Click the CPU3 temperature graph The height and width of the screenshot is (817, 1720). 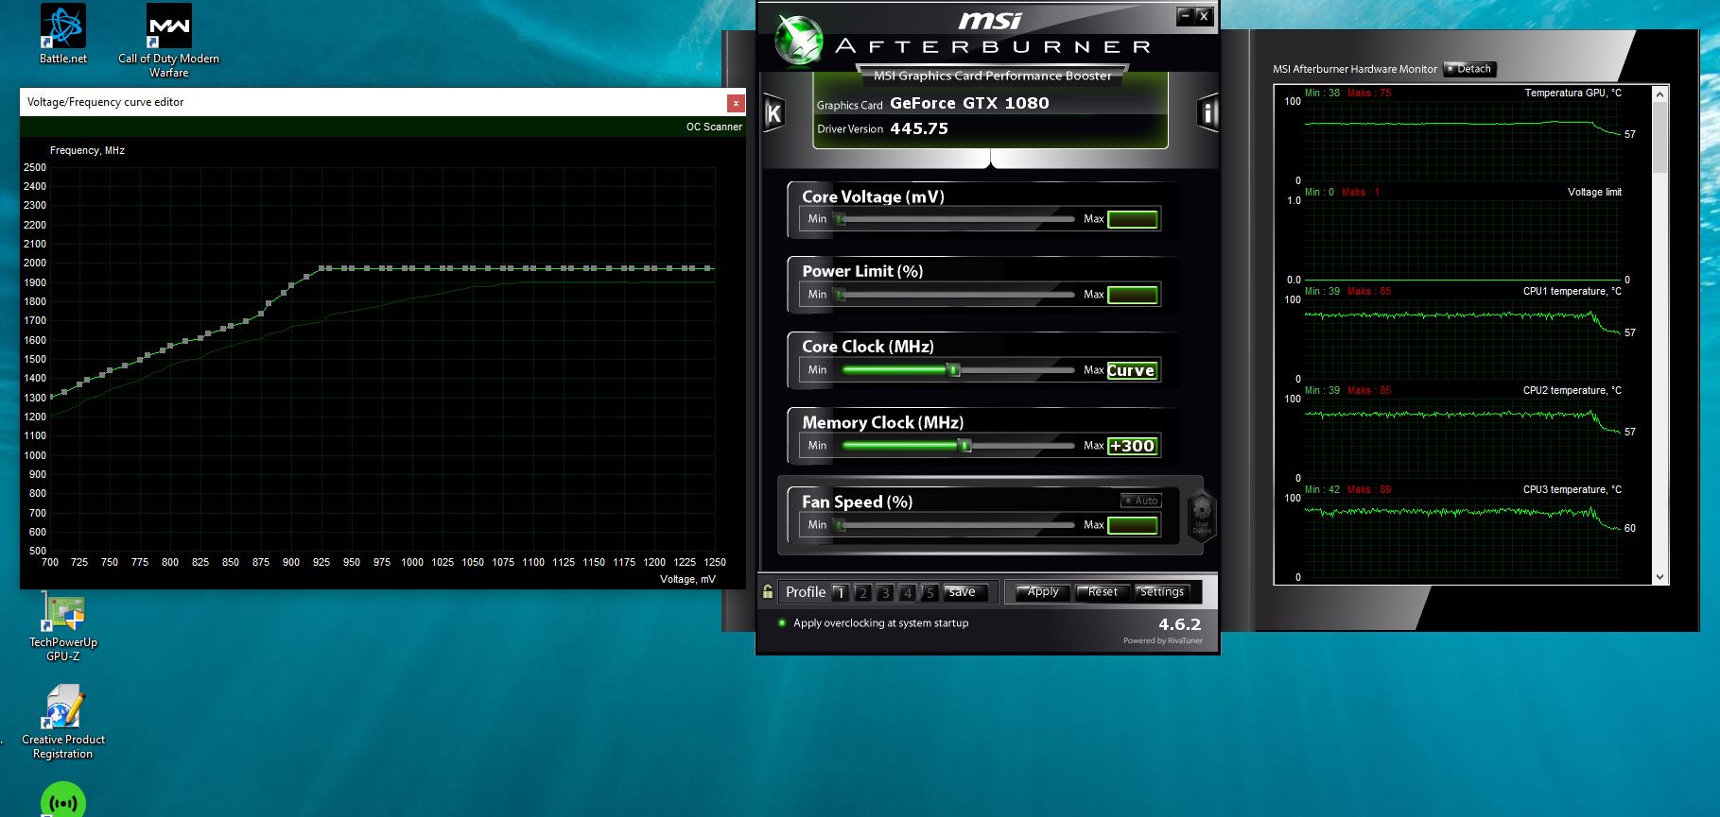coord(1463,537)
